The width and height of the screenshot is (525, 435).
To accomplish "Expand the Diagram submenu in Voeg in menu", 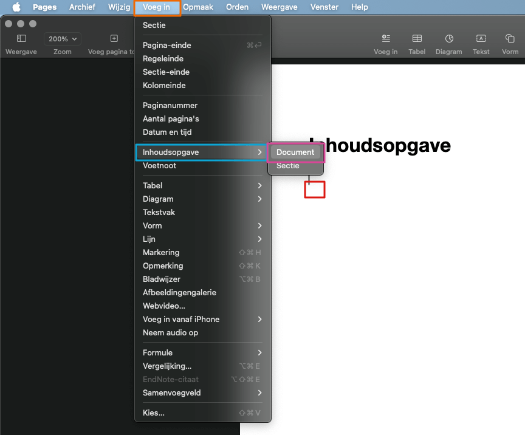I will [x=202, y=199].
